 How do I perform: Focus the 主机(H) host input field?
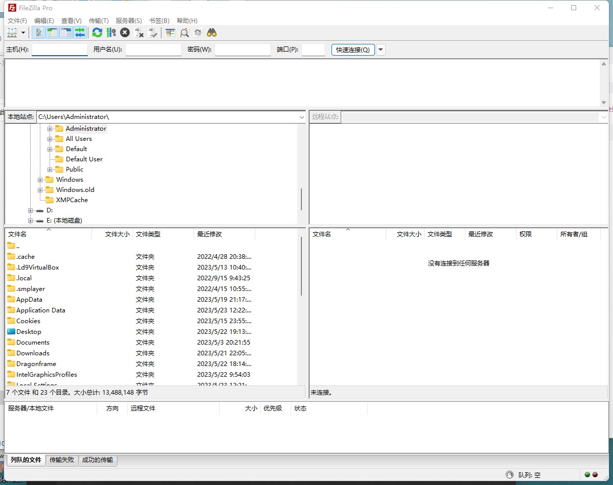(x=60, y=50)
